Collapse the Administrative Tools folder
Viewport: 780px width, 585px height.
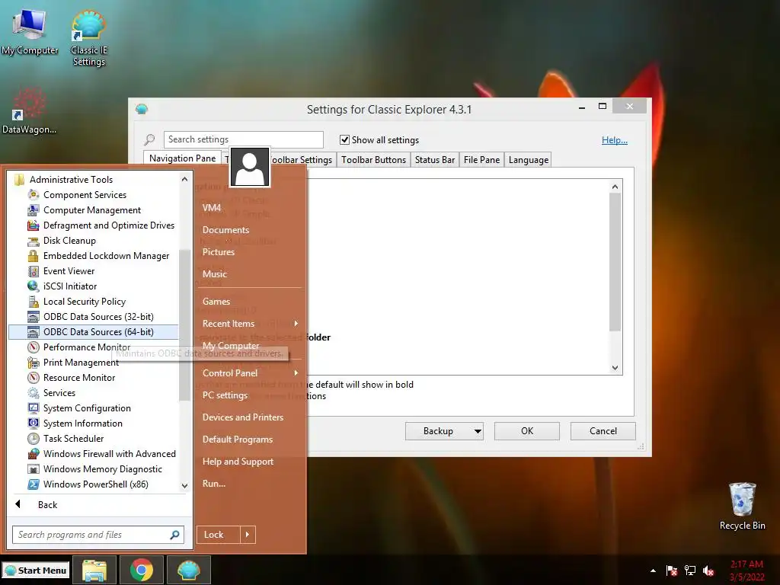click(x=19, y=180)
